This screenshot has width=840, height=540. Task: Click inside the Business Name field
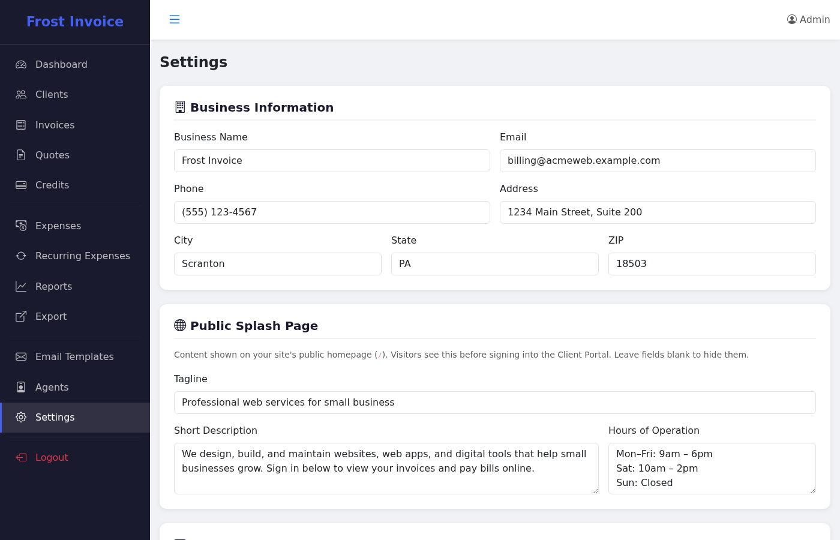coord(332,161)
